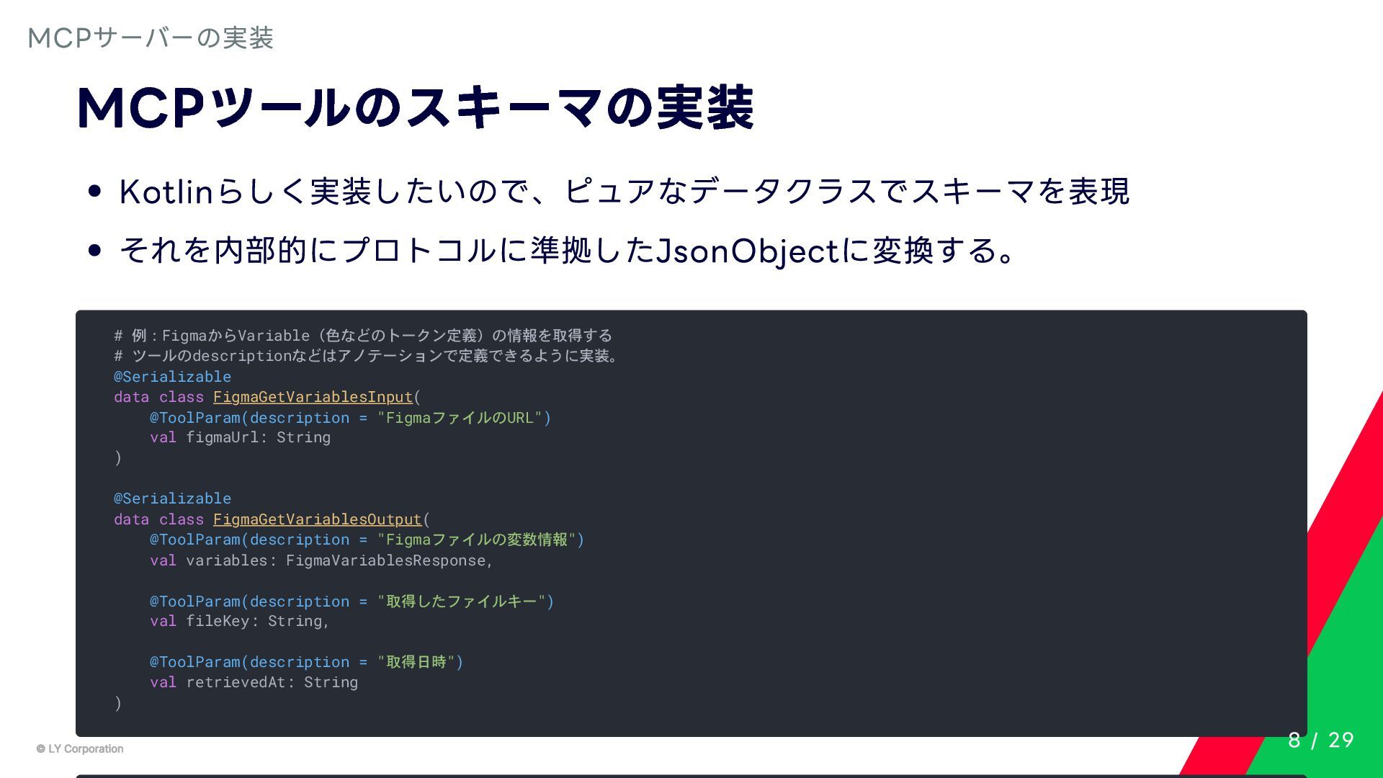Click the val fileKey: String line

click(x=239, y=621)
